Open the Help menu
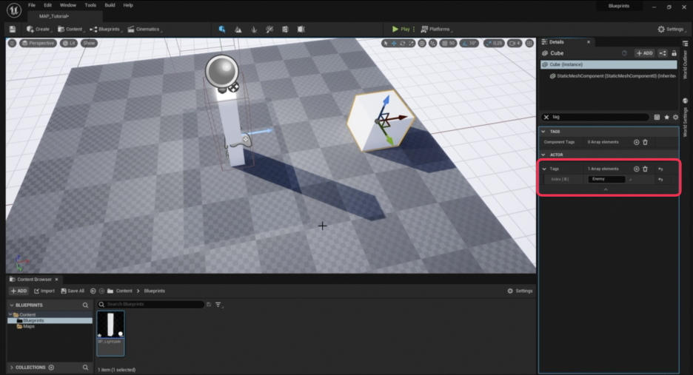Viewport: 693px width, 375px height. [x=128, y=5]
